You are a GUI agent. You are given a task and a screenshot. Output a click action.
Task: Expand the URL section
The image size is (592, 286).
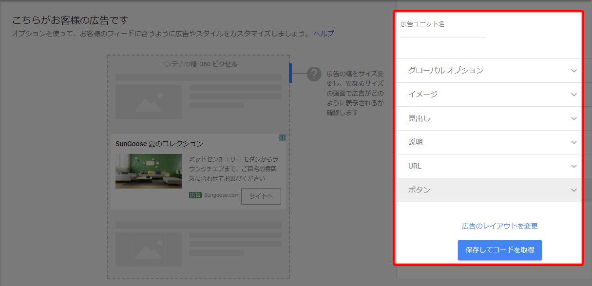click(x=489, y=166)
